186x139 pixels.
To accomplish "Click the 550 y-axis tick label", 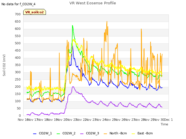I will tap(18, 36).
